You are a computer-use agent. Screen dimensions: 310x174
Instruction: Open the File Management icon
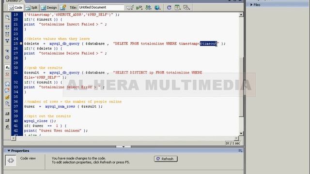click(x=148, y=8)
